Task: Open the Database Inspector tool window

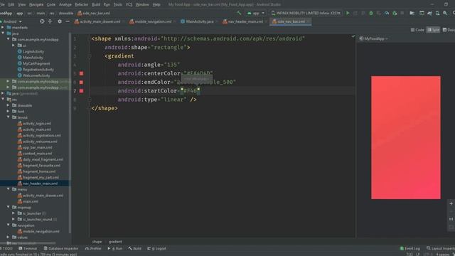Action: coord(61,248)
